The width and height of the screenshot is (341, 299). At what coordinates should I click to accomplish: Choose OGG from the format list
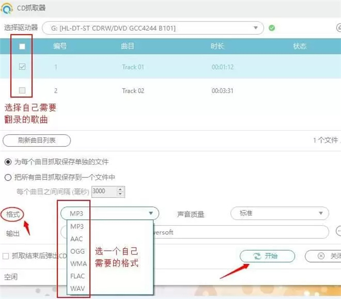pyautogui.click(x=77, y=251)
